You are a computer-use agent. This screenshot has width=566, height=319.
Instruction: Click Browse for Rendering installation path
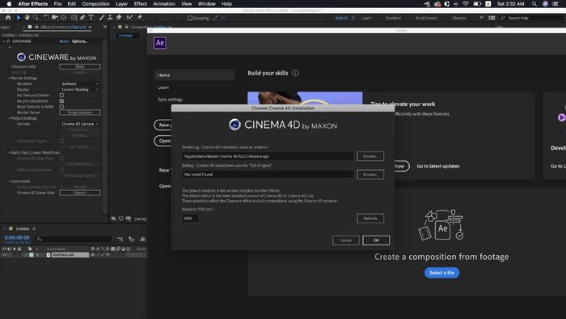click(x=370, y=156)
